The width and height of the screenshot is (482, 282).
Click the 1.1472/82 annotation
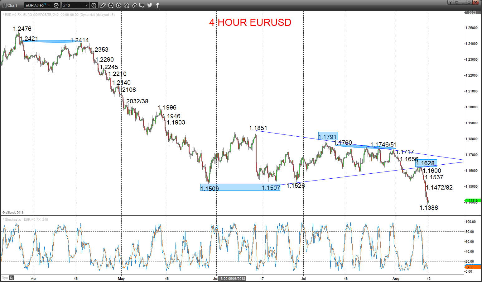tap(439, 187)
